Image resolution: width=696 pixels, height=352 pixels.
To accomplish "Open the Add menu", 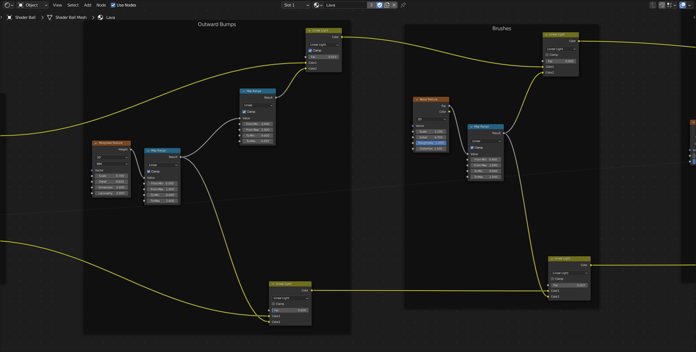I will pyautogui.click(x=88, y=5).
